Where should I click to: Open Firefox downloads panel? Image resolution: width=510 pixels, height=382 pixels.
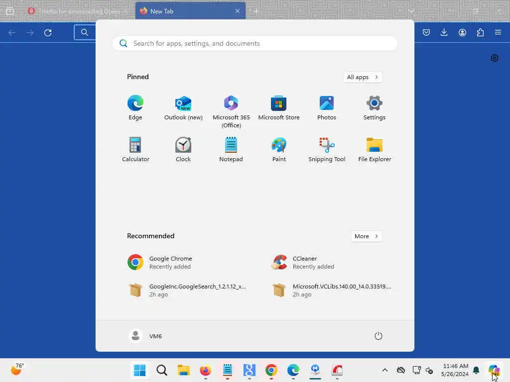point(444,32)
